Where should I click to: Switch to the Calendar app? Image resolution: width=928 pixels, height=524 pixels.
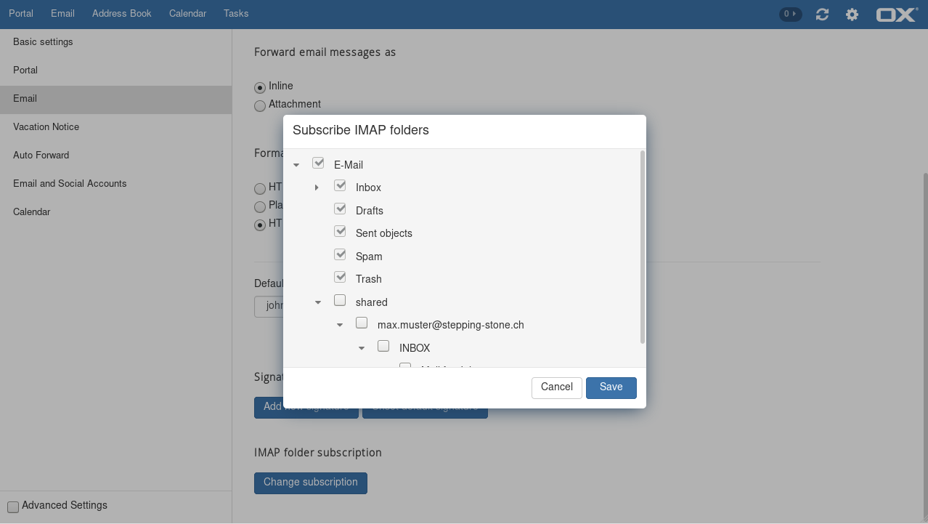(187, 14)
